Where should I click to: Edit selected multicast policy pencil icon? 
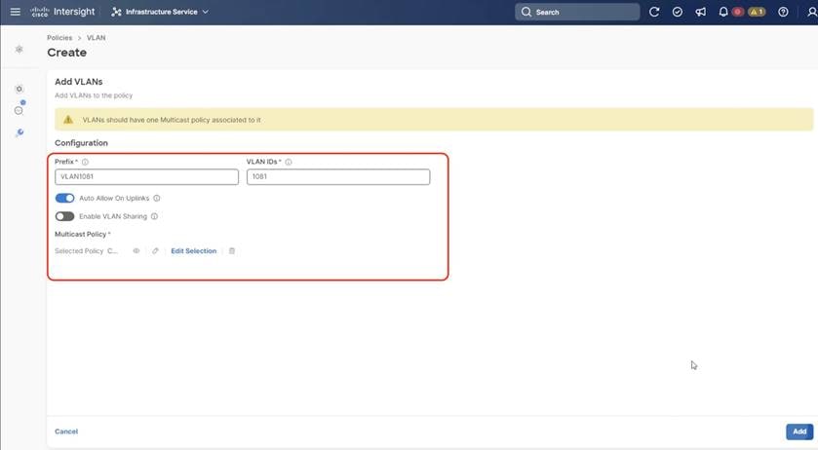[155, 250]
